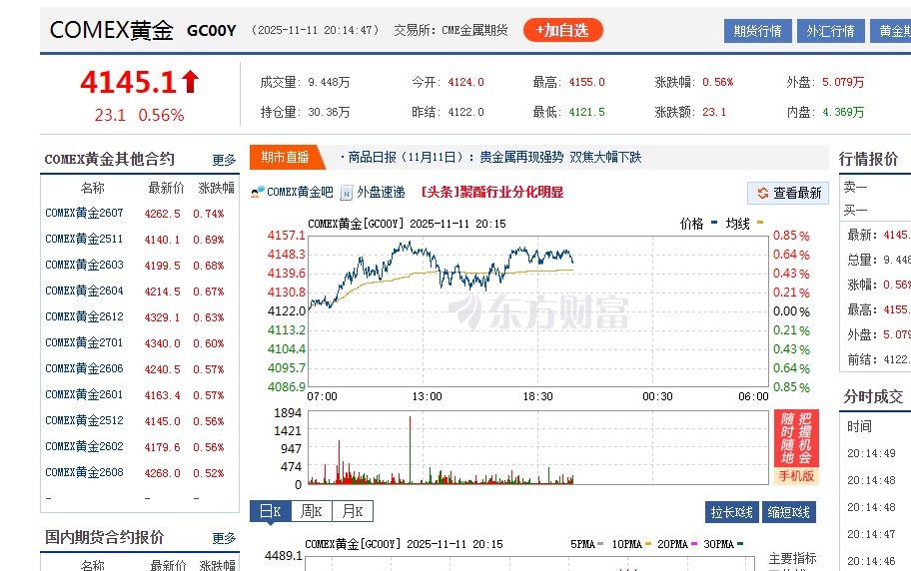Open the 头条 聚酯行业分化明显 link

pyautogui.click(x=492, y=193)
